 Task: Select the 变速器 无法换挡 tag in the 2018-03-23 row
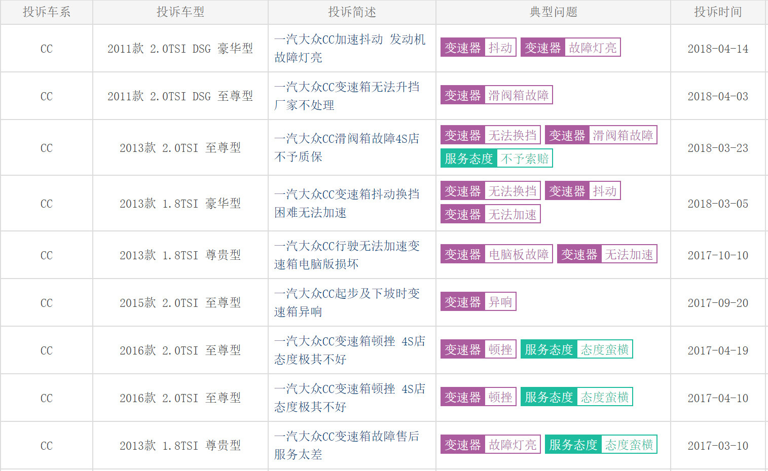tap(491, 135)
